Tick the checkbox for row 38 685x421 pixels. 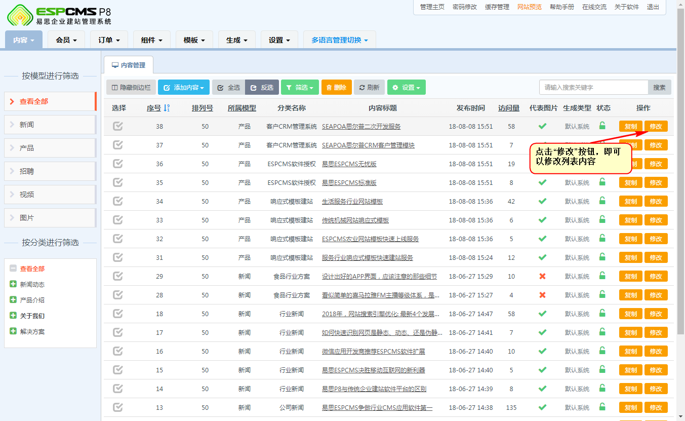pyautogui.click(x=118, y=126)
